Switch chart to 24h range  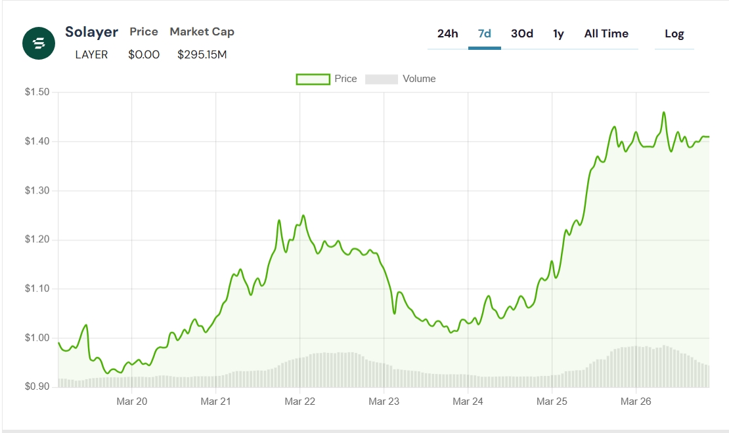[448, 34]
